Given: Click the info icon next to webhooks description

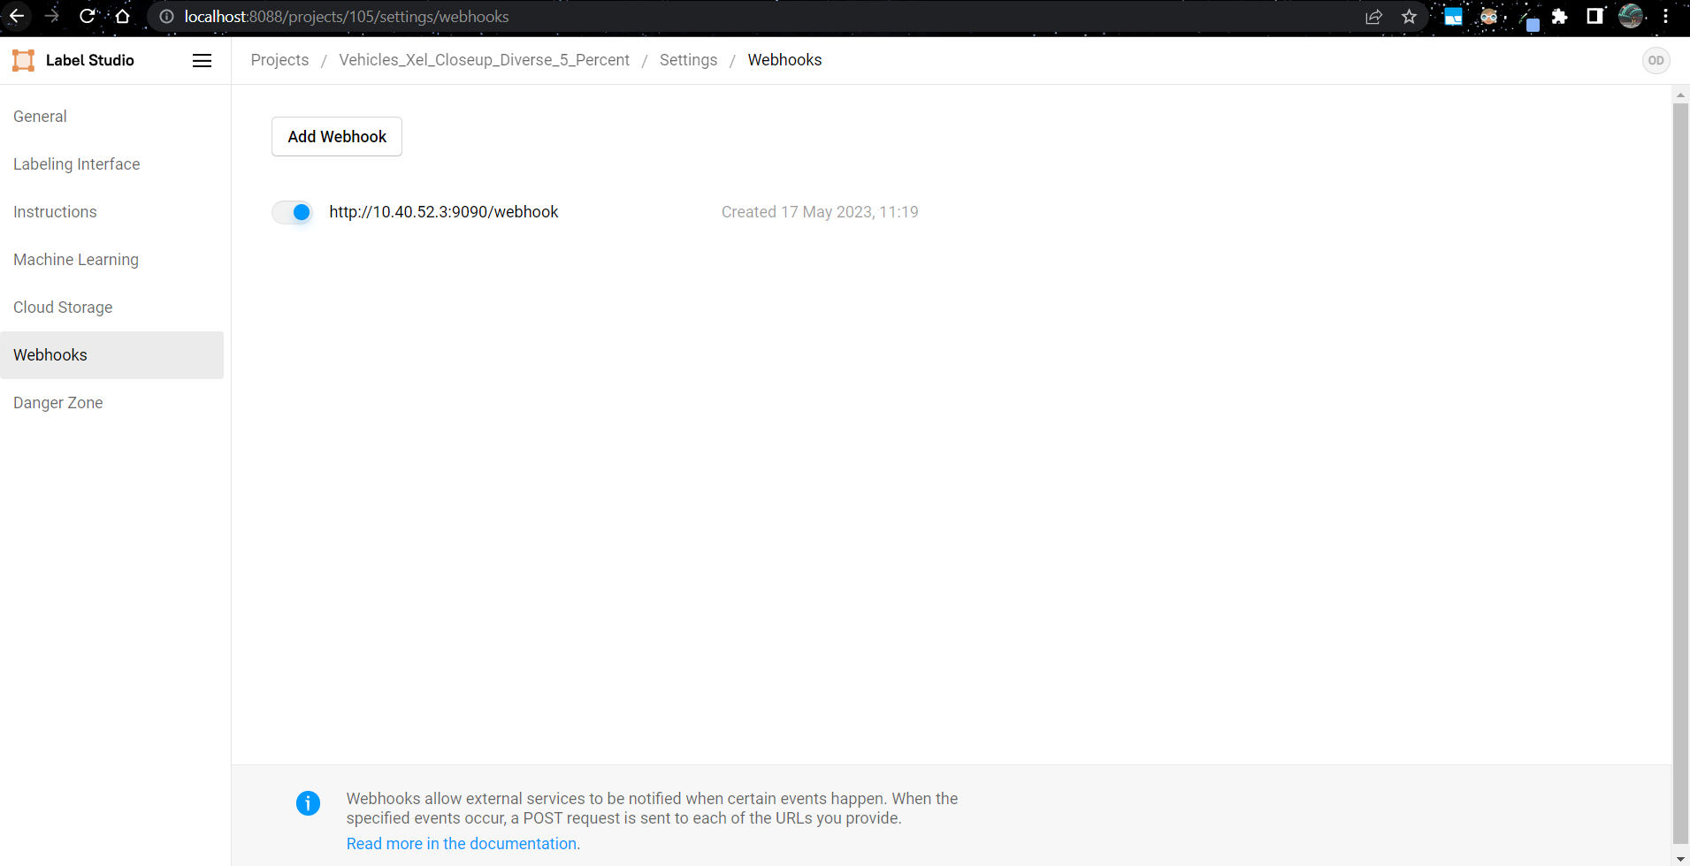Looking at the screenshot, I should (308, 802).
